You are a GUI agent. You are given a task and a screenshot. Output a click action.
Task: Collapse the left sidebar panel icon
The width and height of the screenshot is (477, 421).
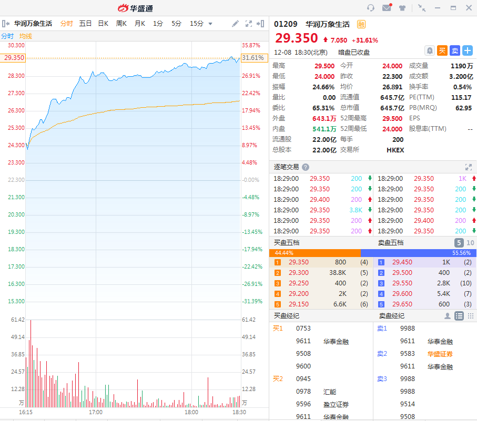point(5,24)
